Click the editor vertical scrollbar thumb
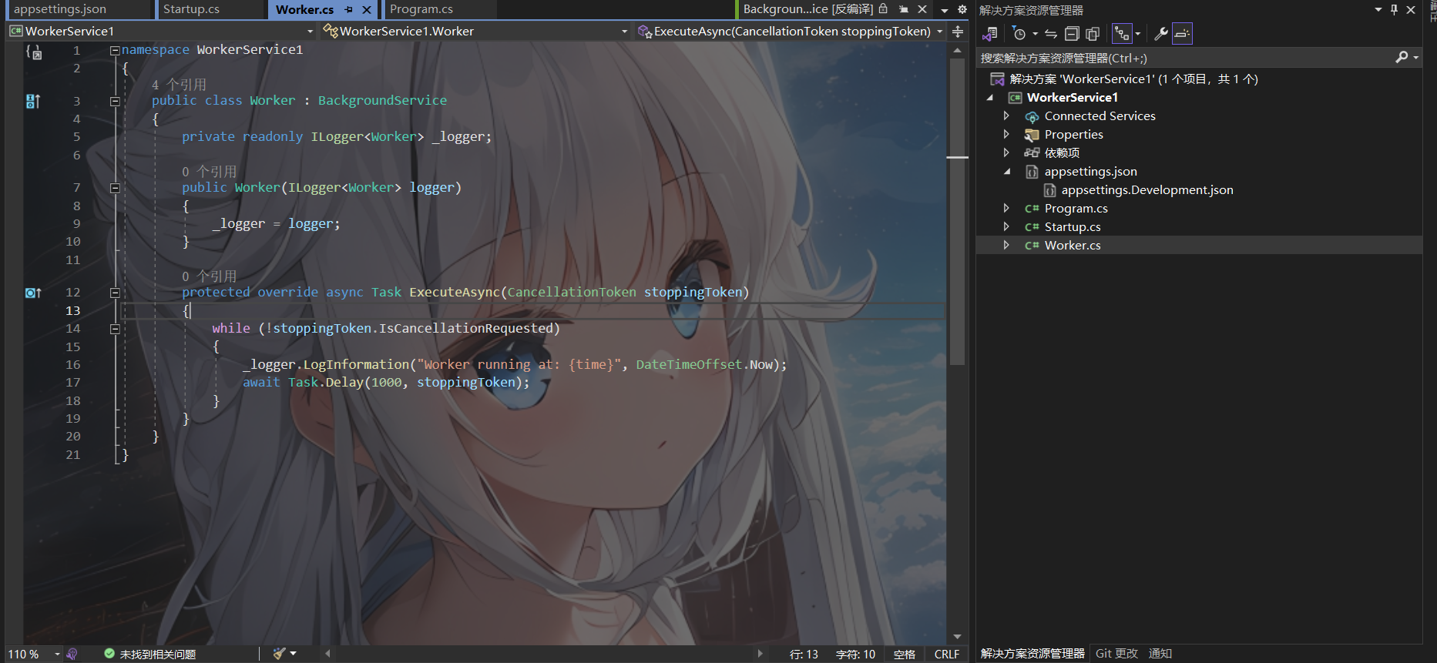This screenshot has width=1437, height=663. click(x=958, y=212)
